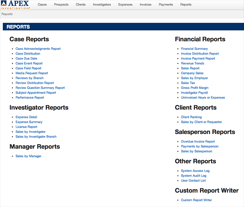Go to the Prospects menu
Screen dimensions: 244x207
[61, 5]
